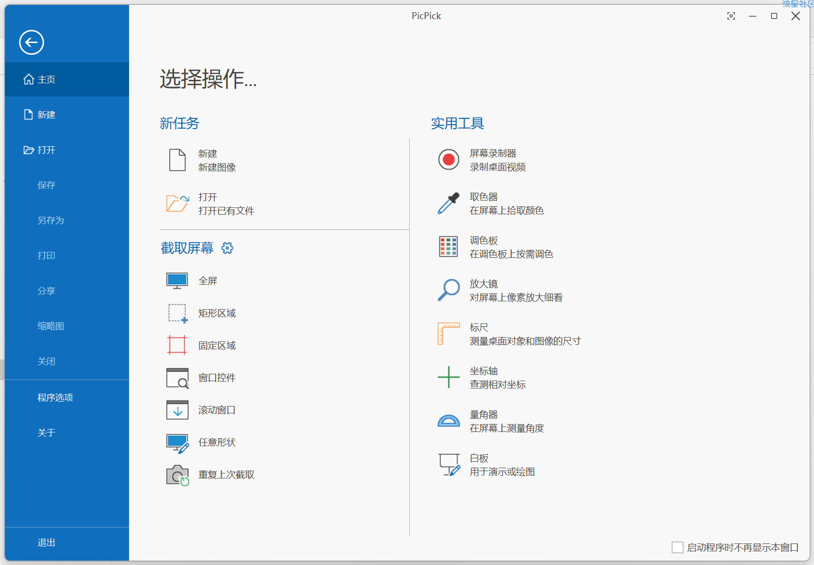Click 在屏幕上测量角度 description text
814x565 pixels.
(507, 428)
